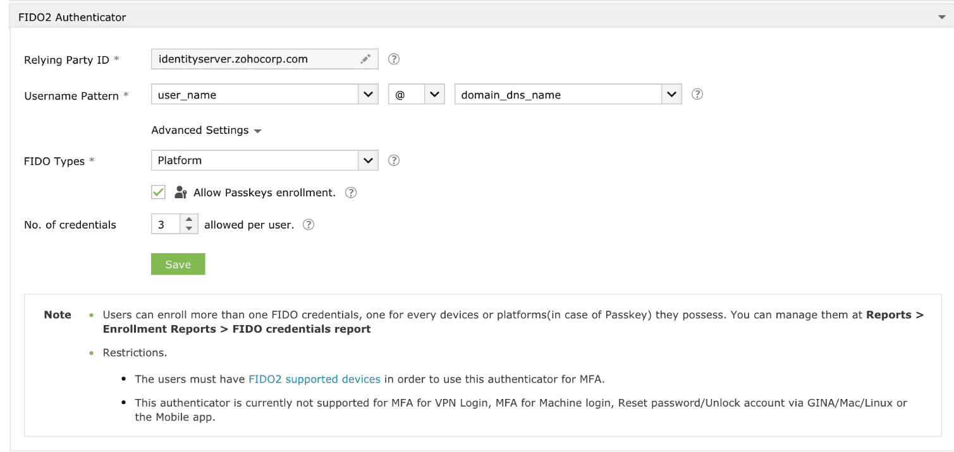
Task: Open the FIDO2 supported devices link
Action: pyautogui.click(x=314, y=379)
